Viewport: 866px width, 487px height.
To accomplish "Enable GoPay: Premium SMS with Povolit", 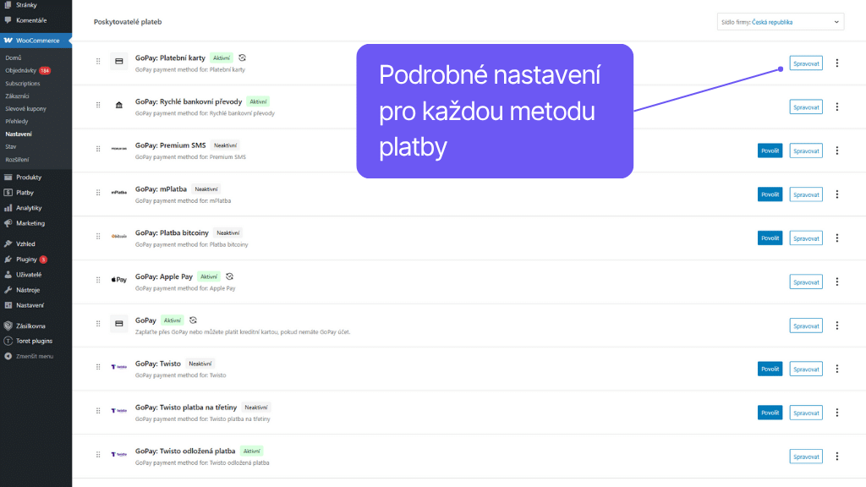I will [770, 150].
